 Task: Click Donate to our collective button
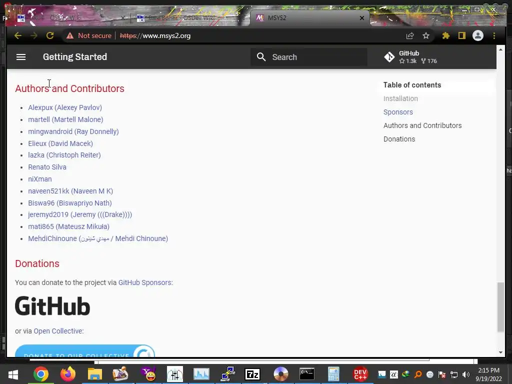click(x=85, y=351)
